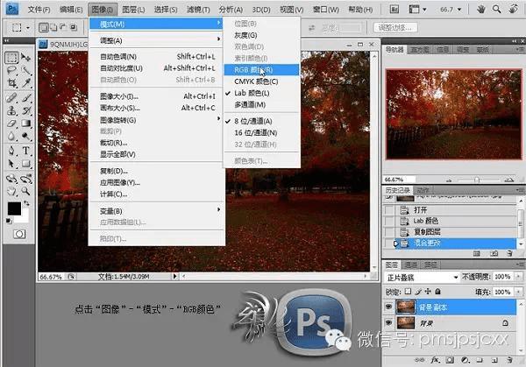Select the Eyedropper tool
Screen dimensions: 526x367
point(25,83)
